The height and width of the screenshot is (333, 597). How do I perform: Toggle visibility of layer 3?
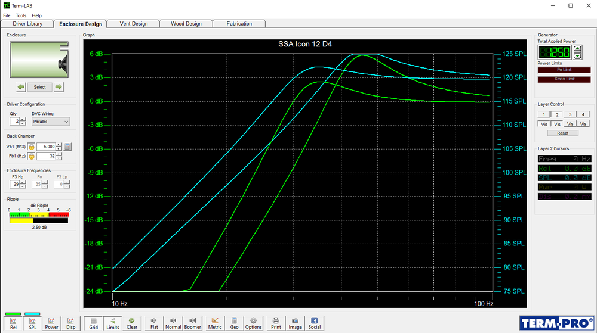click(x=570, y=124)
